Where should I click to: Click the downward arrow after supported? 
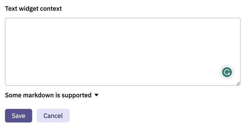(96, 95)
